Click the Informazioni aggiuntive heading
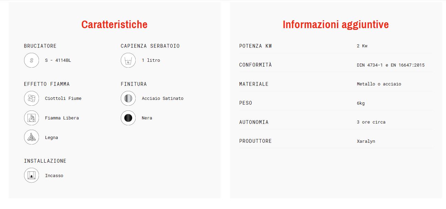The height and width of the screenshot is (209, 446). pyautogui.click(x=336, y=24)
